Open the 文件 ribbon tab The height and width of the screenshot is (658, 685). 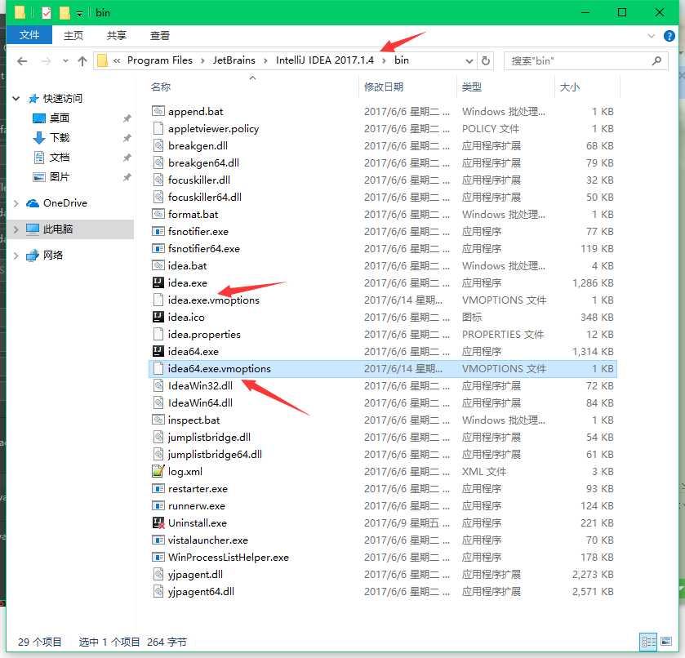(x=29, y=35)
